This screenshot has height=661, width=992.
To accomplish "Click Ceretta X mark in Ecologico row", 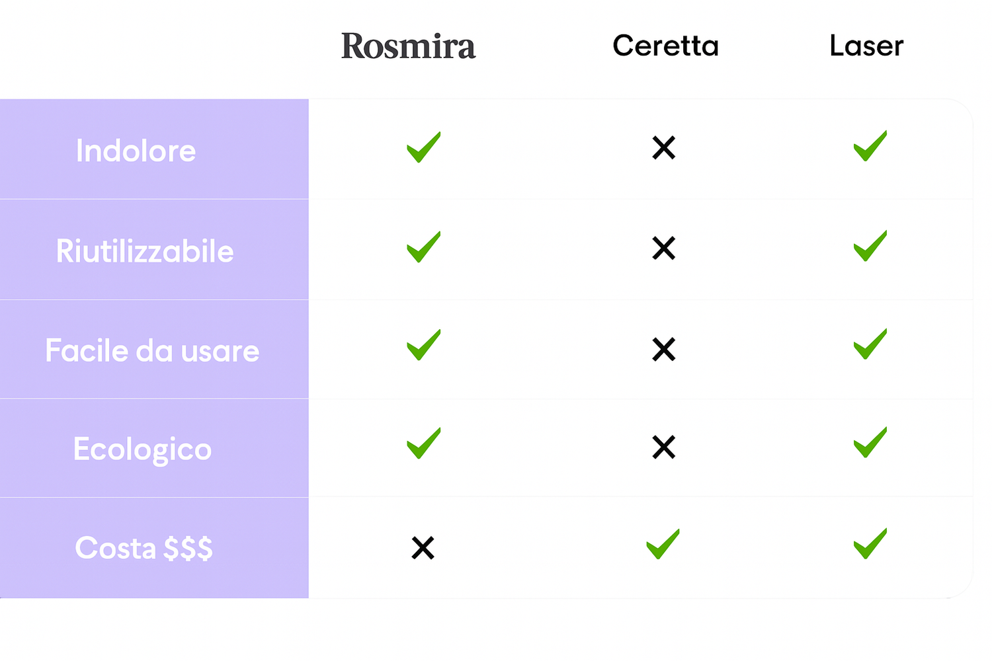I will [x=663, y=447].
